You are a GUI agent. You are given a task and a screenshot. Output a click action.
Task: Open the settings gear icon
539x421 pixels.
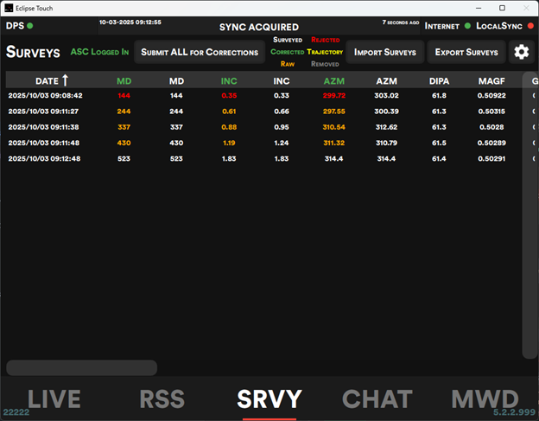pyautogui.click(x=521, y=52)
